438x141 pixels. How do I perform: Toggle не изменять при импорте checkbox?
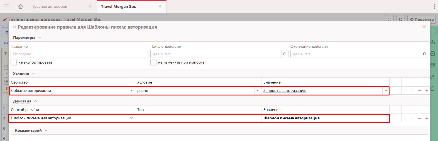153,62
